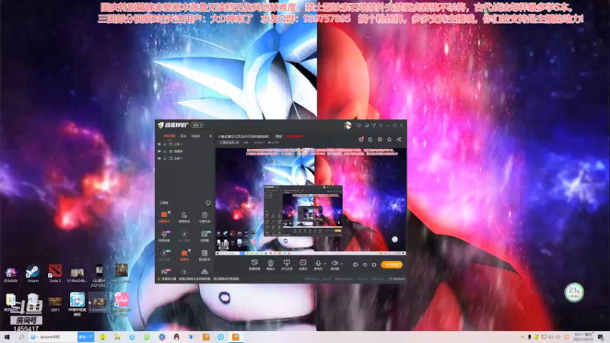Select the third scene tab in broadcaster
The height and width of the screenshot is (343, 610).
point(196,136)
